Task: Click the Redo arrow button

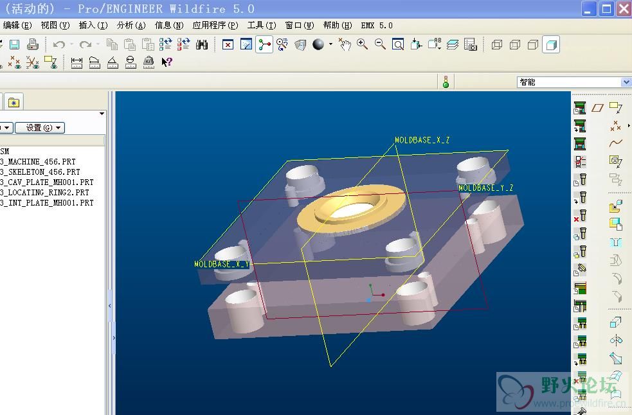Action: pyautogui.click(x=85, y=44)
